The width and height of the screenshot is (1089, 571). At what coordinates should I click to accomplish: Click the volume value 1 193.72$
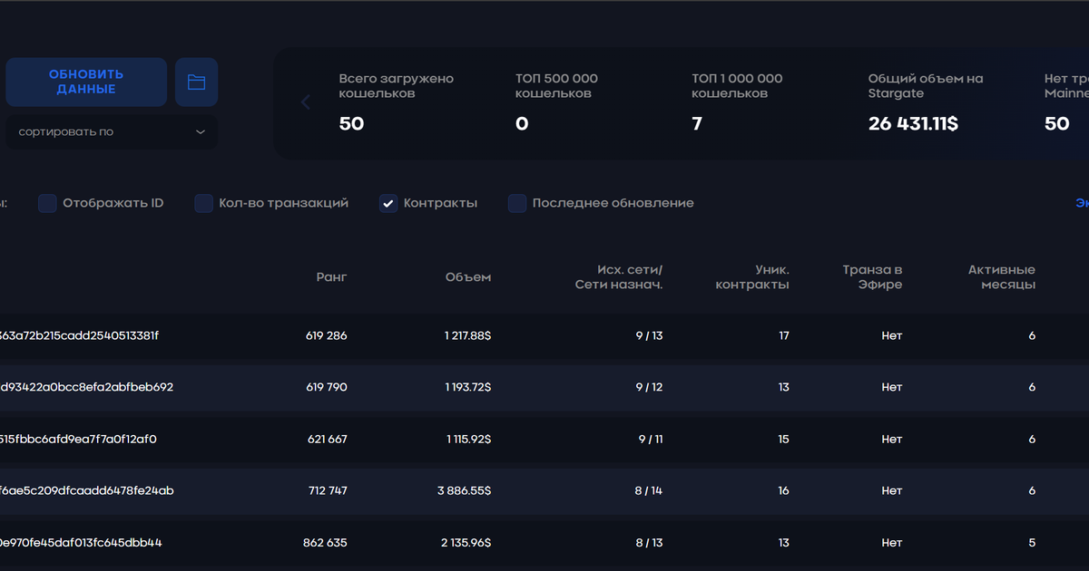pos(468,388)
